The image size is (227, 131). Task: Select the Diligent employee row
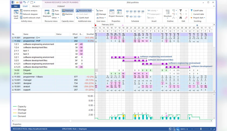point(53,70)
